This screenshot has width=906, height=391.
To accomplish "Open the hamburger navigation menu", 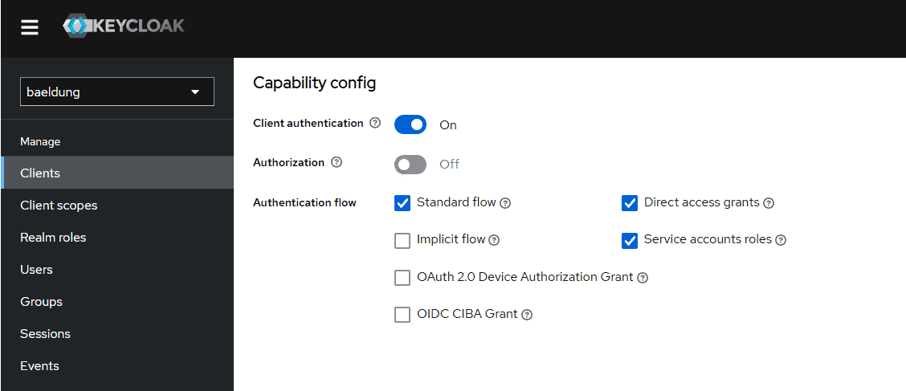I will tap(30, 26).
